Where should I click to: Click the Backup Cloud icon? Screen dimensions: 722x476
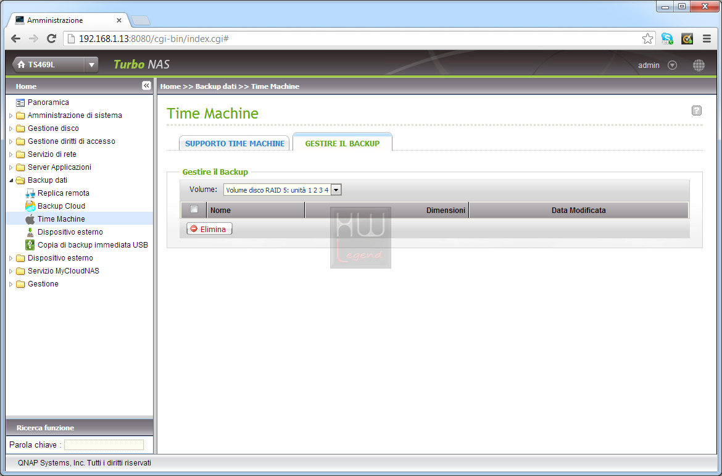[30, 206]
